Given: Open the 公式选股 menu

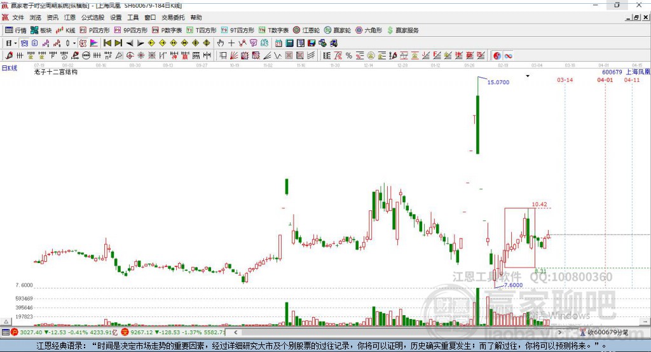Looking at the screenshot, I should click(92, 18).
